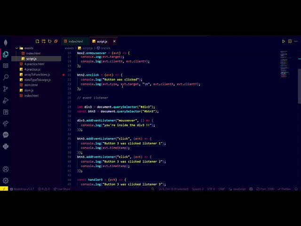
Task: Open the Accounts menu icon
Action: click(x=6, y=169)
